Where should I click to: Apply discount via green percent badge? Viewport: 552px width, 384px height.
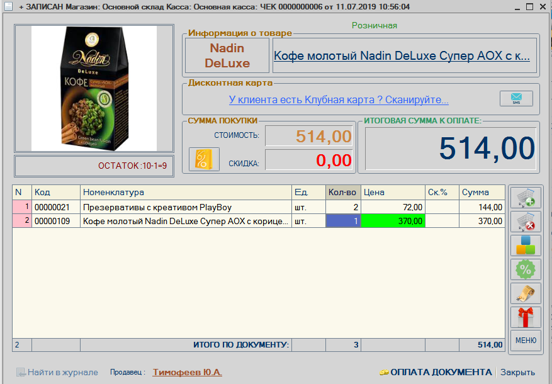point(526,269)
